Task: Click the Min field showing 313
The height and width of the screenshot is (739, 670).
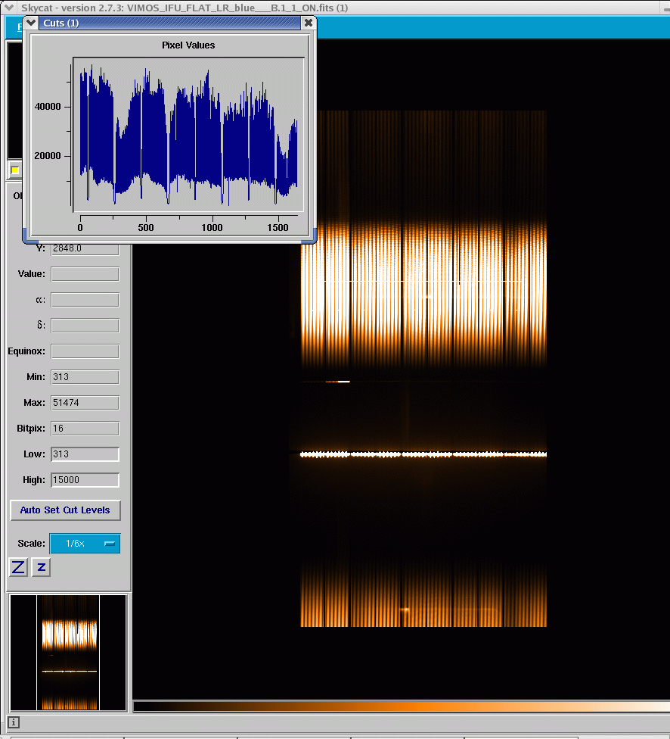Action: tap(85, 376)
